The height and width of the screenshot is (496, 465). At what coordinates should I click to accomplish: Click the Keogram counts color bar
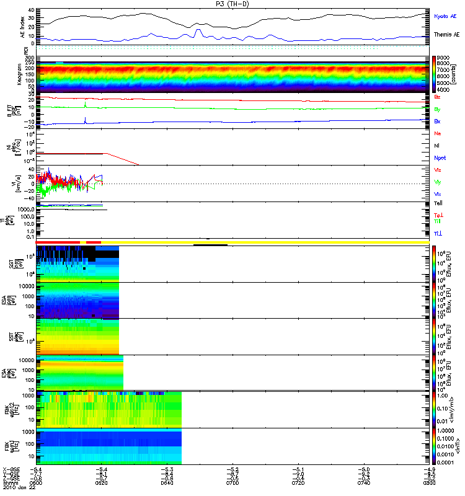[434, 74]
